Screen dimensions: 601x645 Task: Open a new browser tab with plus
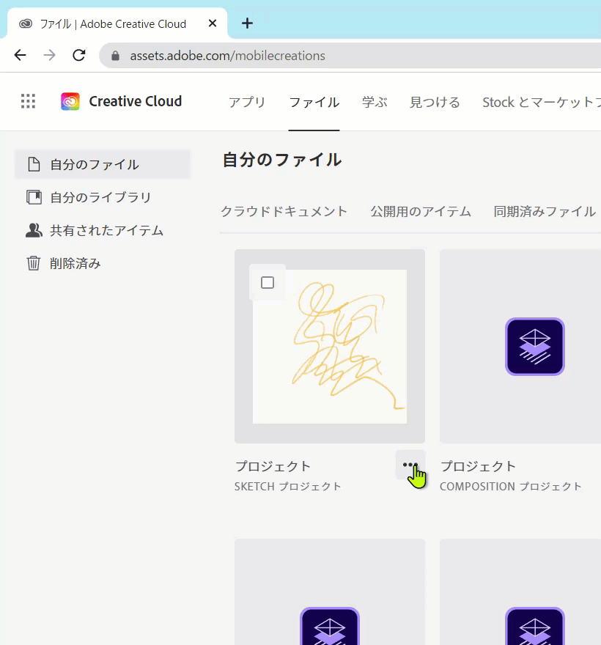(247, 23)
